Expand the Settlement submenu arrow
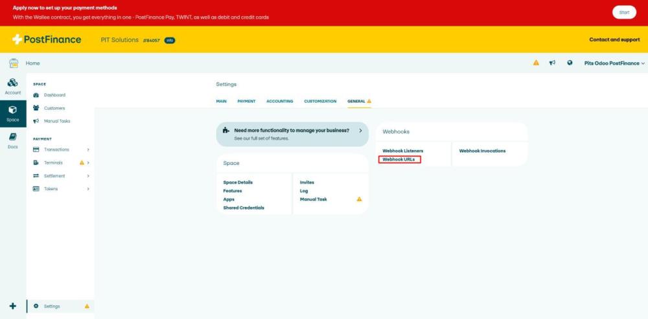The width and height of the screenshot is (648, 319). click(88, 176)
